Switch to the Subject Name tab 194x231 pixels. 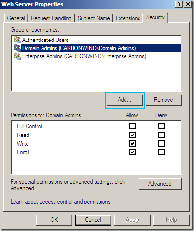[94, 18]
